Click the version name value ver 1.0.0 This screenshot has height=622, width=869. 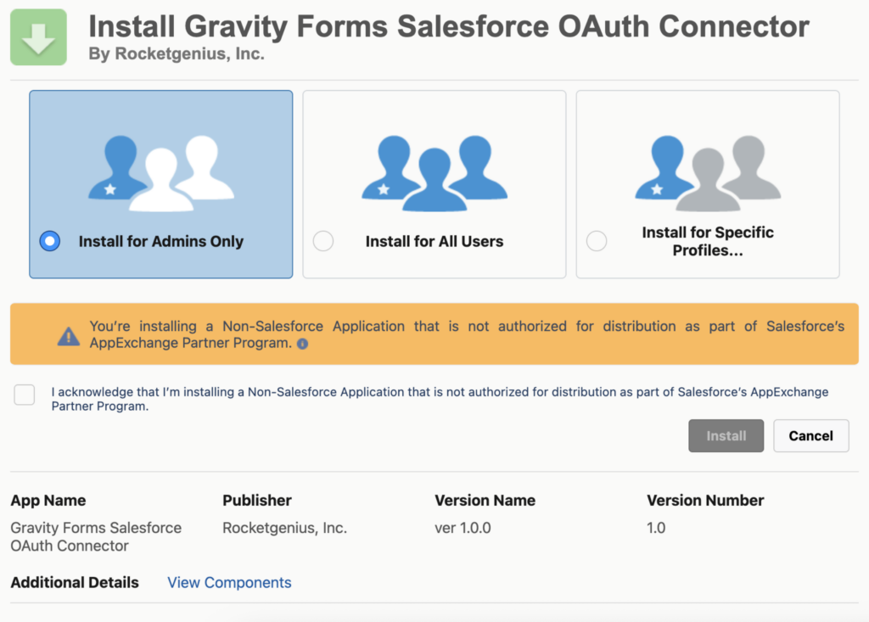coord(463,529)
